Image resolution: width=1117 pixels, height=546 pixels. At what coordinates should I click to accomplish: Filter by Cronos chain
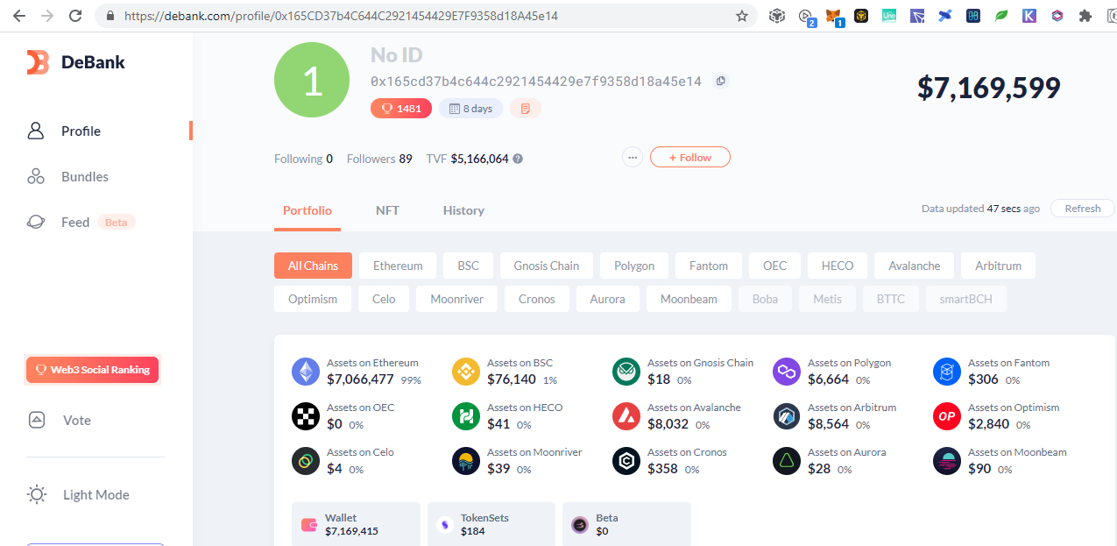(x=537, y=299)
